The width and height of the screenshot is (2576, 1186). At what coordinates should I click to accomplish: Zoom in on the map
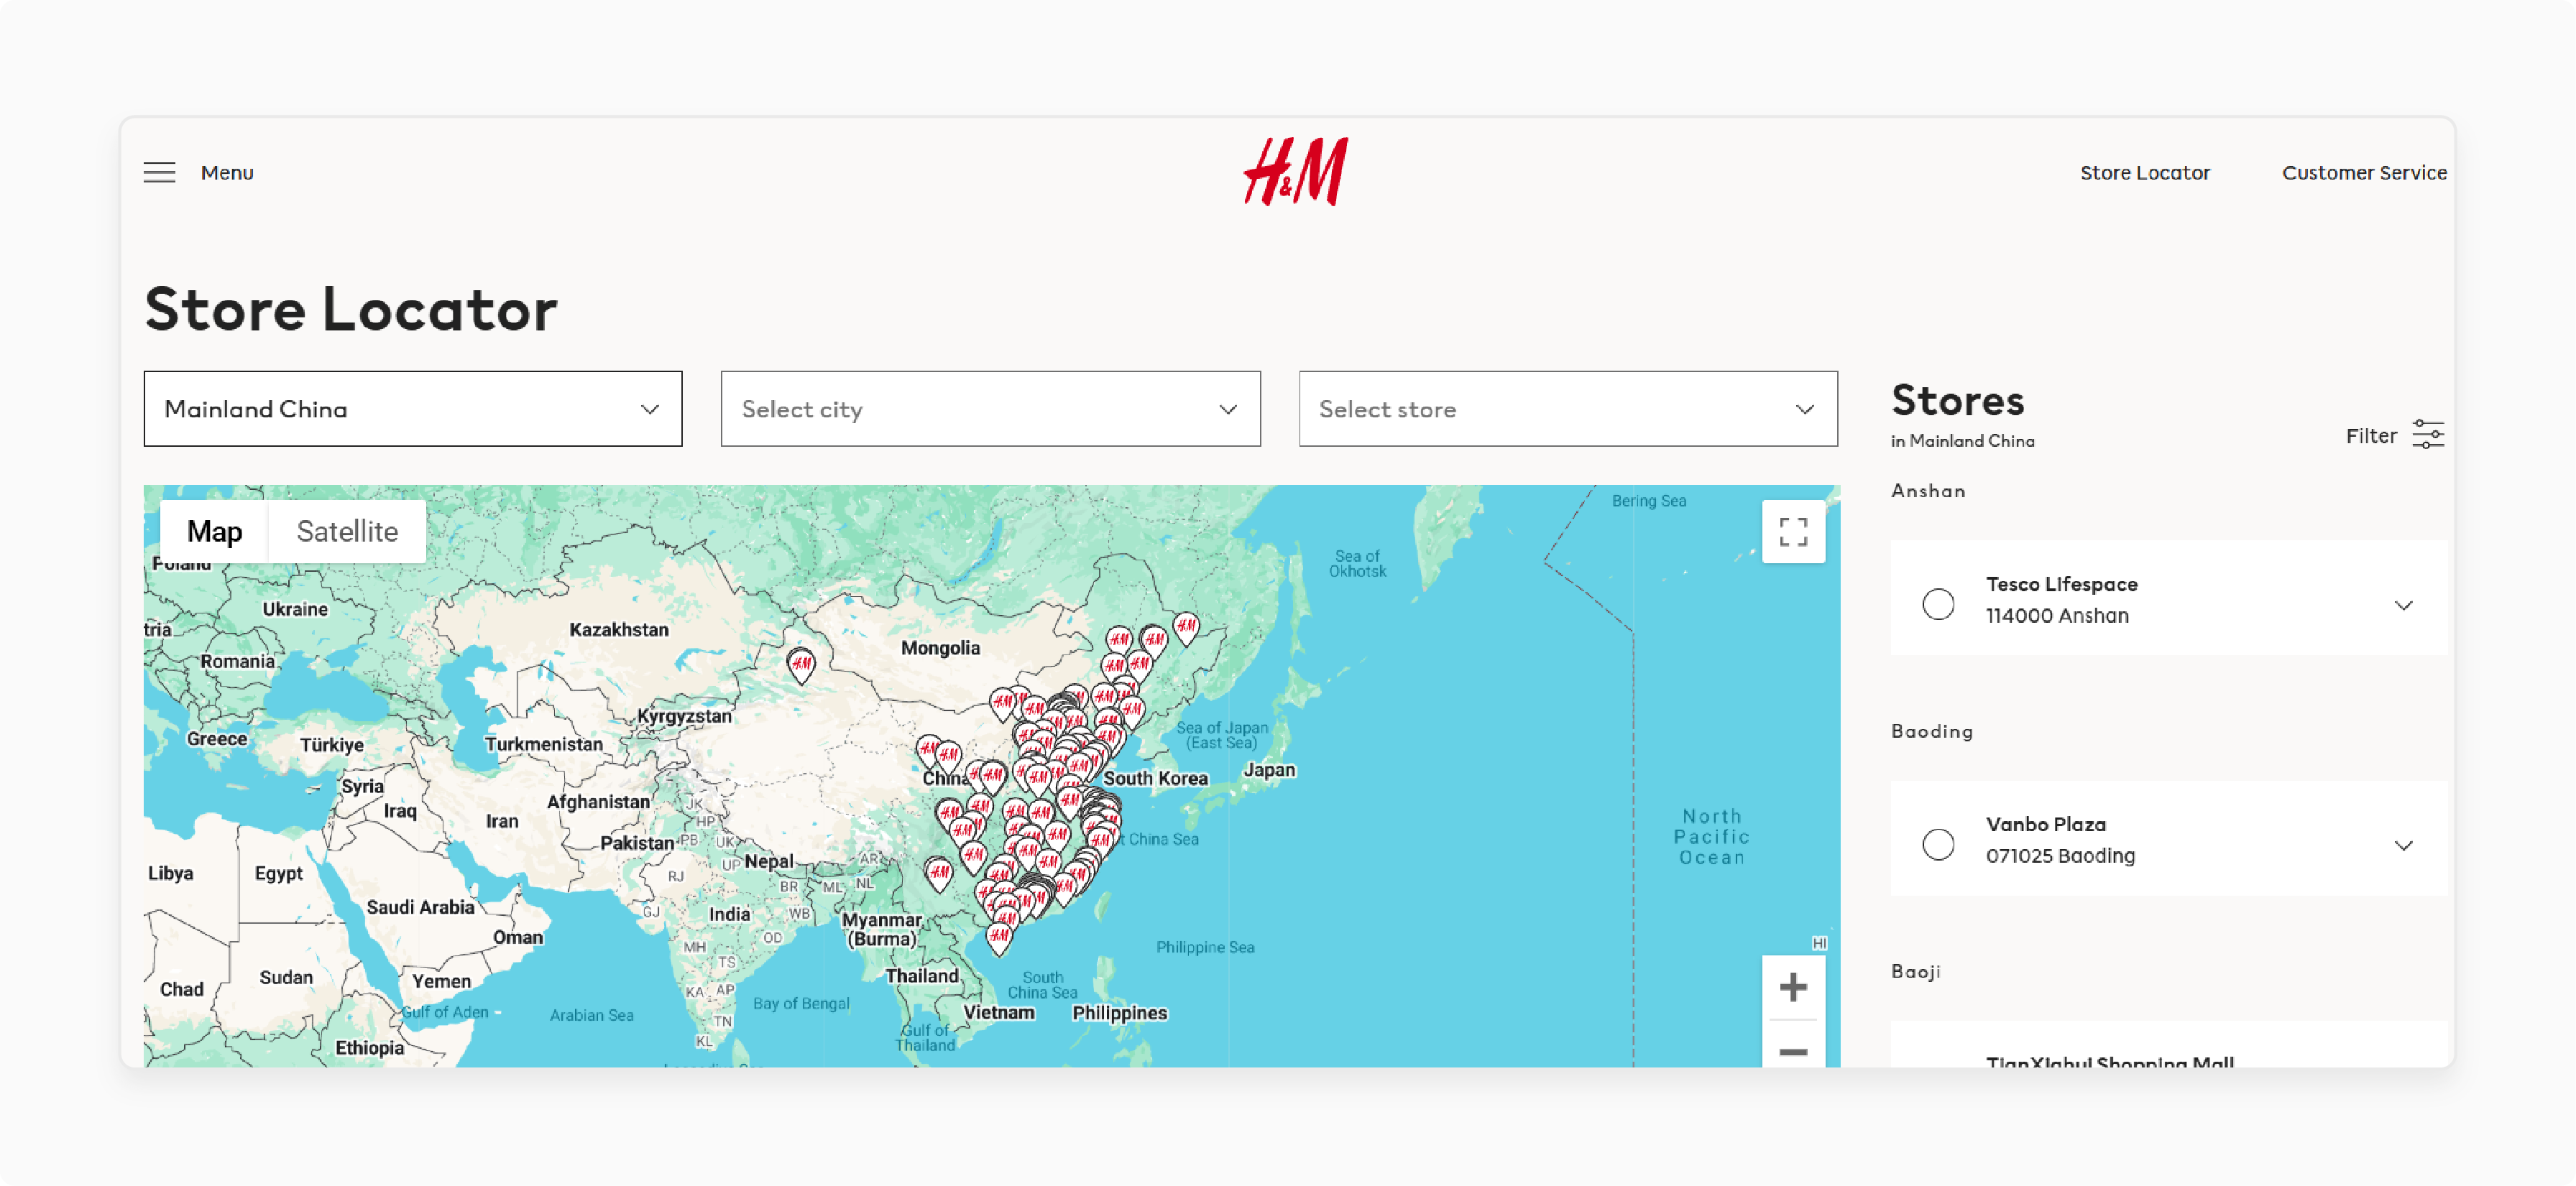(1793, 987)
